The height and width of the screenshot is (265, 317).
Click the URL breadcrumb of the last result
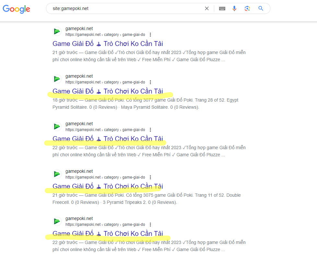click(105, 225)
